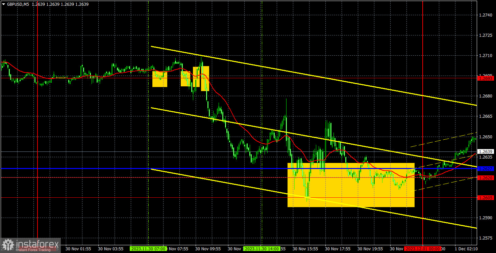The height and width of the screenshot is (253, 496).
Task: Click the 30 Nov 01:55 time label
Action: [x=78, y=249]
